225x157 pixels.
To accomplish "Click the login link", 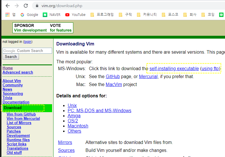I will tap(28, 42).
